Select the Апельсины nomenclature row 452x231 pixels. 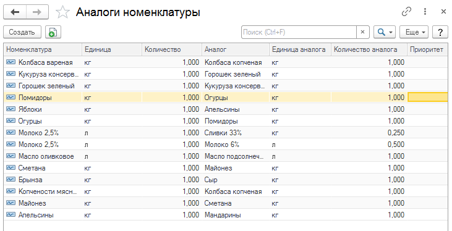226,215
